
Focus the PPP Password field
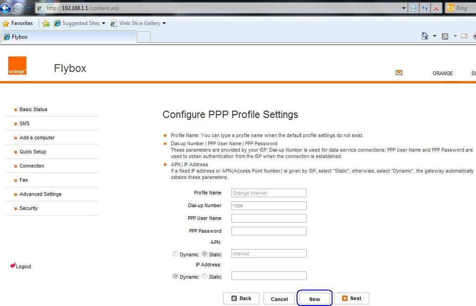point(269,231)
